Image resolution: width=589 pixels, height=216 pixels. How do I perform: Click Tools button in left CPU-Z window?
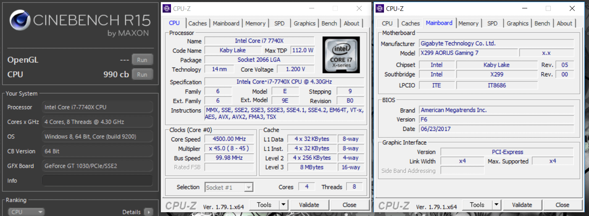click(x=264, y=205)
